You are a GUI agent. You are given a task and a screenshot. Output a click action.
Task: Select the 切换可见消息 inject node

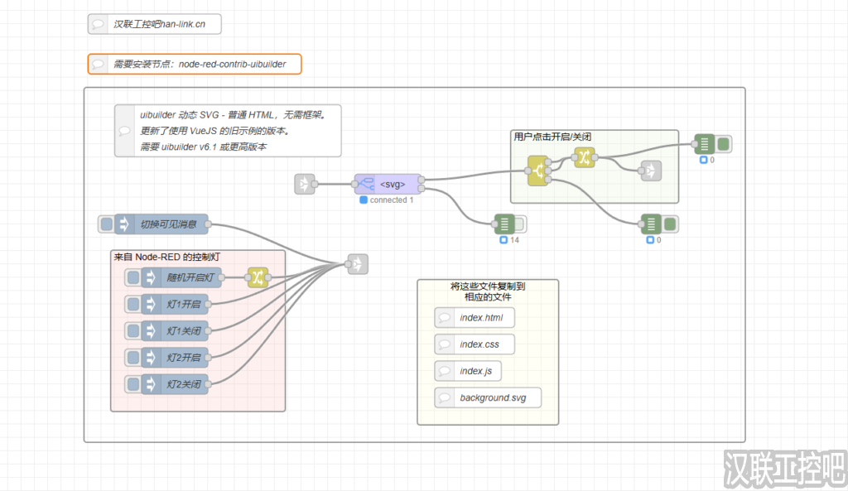pyautogui.click(x=161, y=224)
